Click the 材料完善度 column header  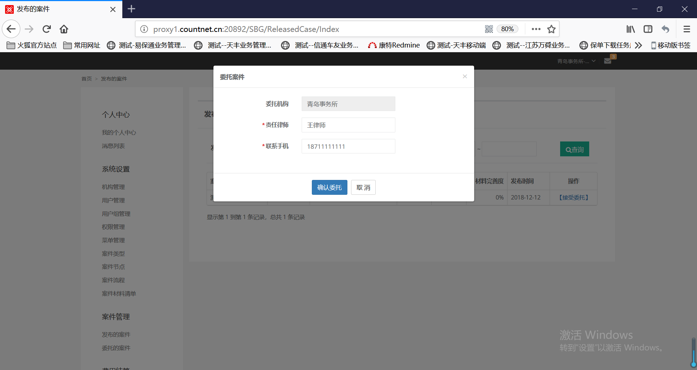489,181
